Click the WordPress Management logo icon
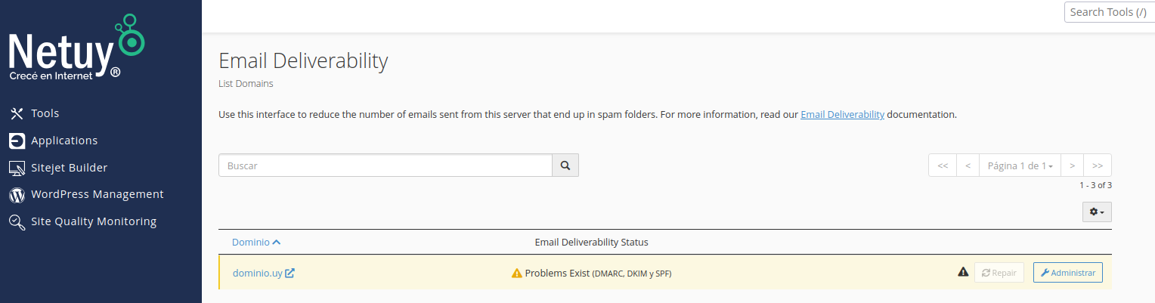The height and width of the screenshot is (303, 1155). click(x=17, y=195)
